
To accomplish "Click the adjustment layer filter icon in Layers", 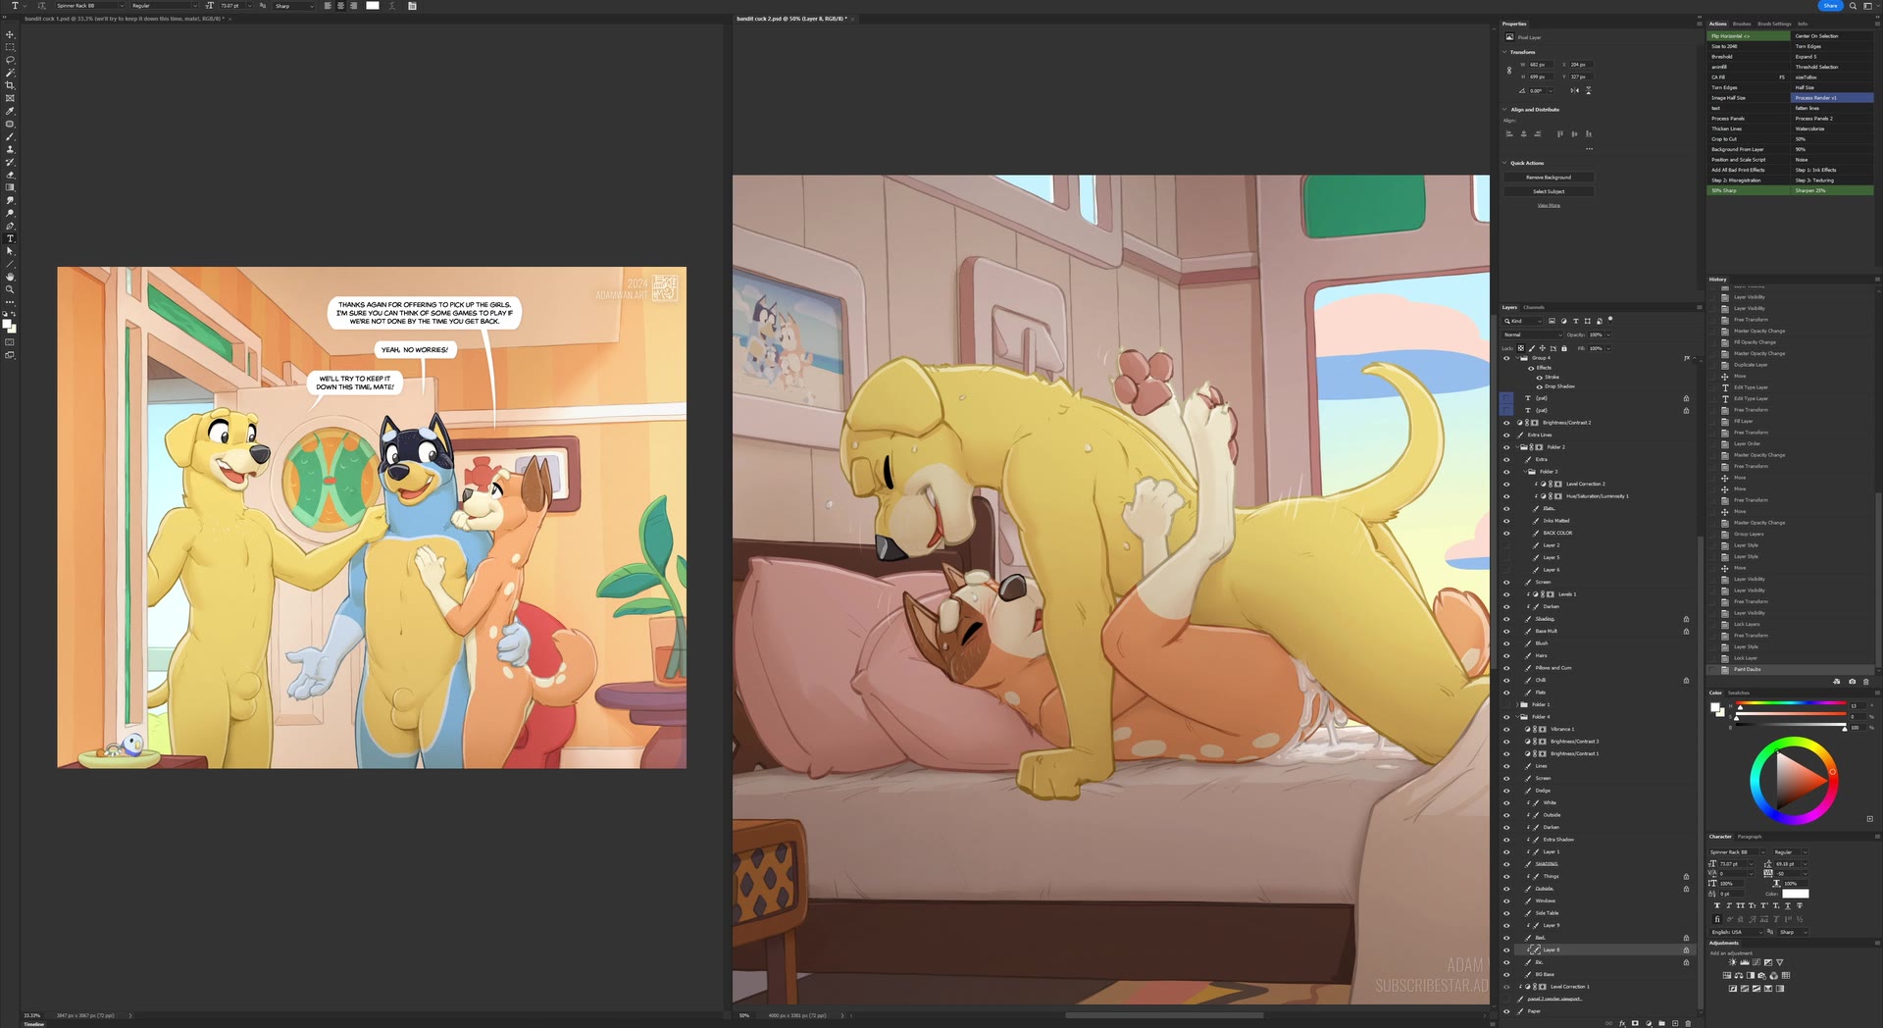I will pos(1563,321).
